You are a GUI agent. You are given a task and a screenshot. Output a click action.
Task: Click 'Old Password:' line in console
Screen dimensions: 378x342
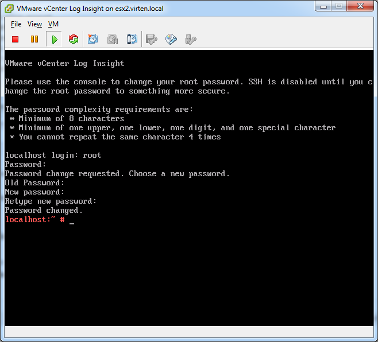coord(34,183)
